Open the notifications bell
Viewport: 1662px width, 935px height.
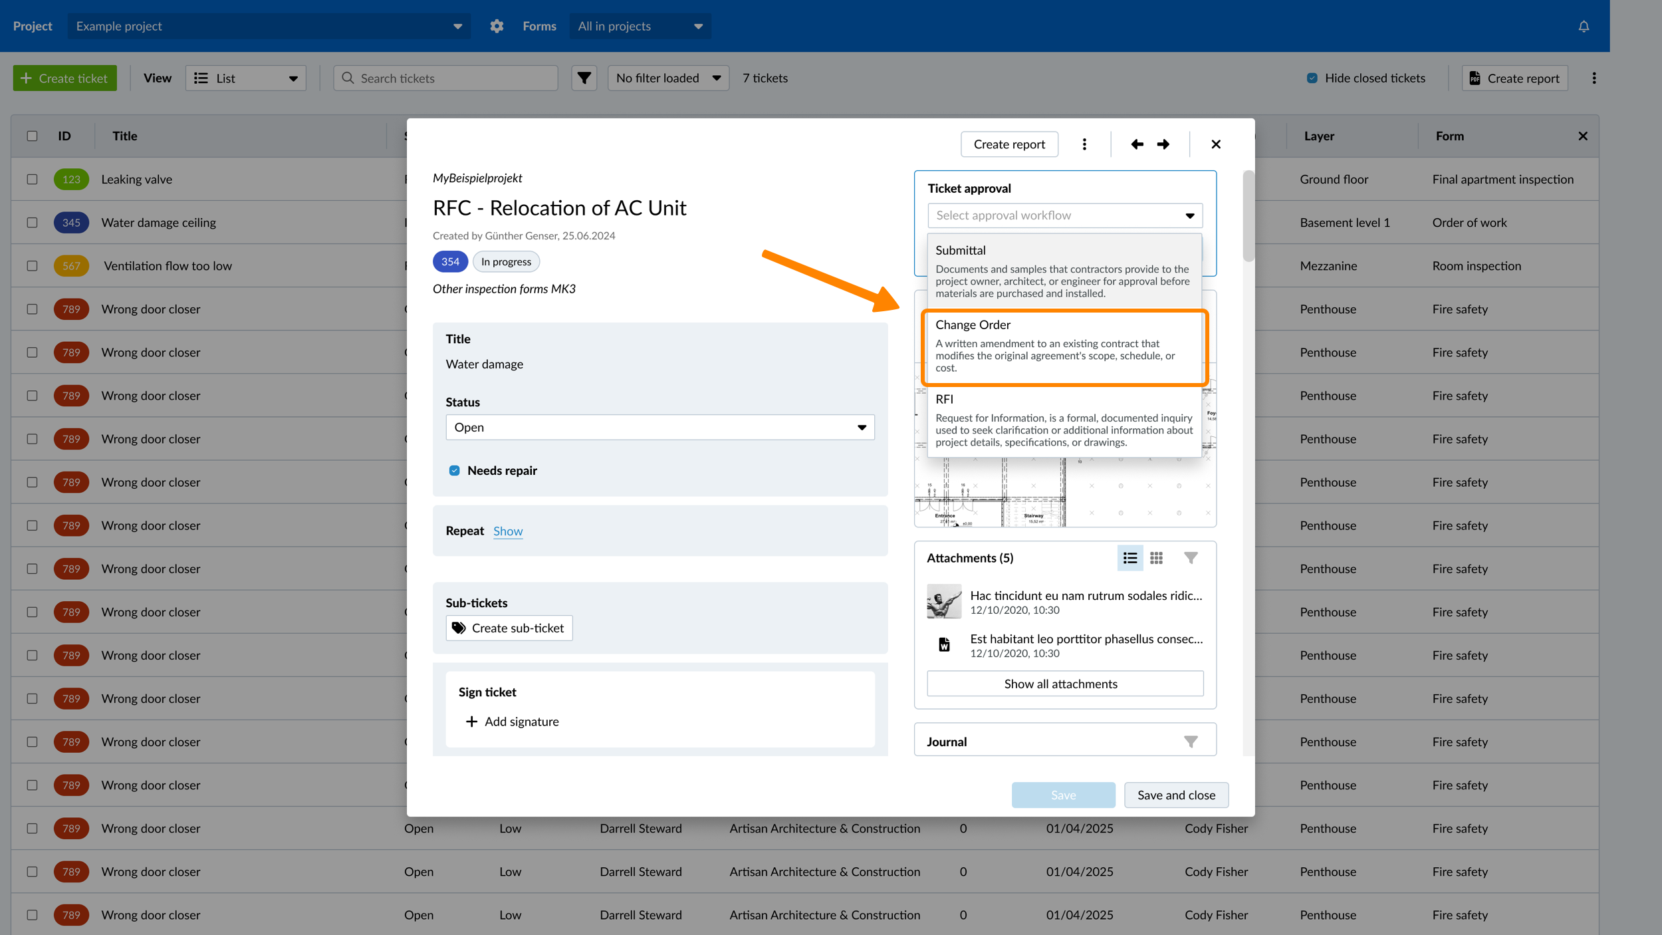(1584, 26)
